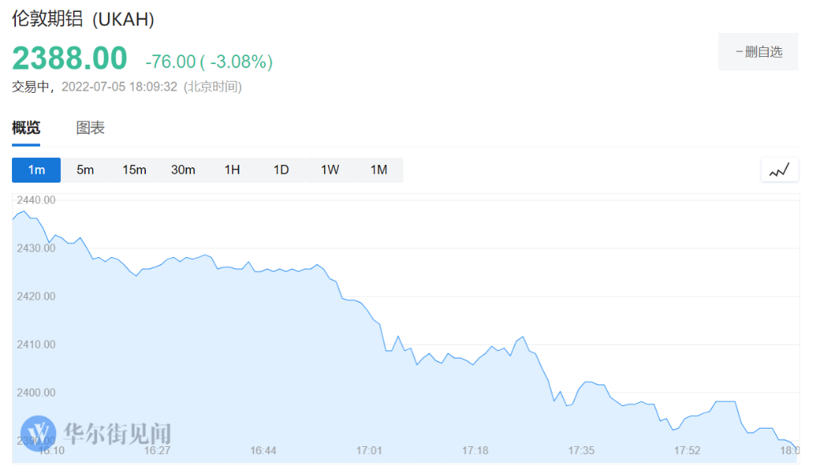Click the 16:27 time axis label
The height and width of the screenshot is (475, 820).
(157, 451)
